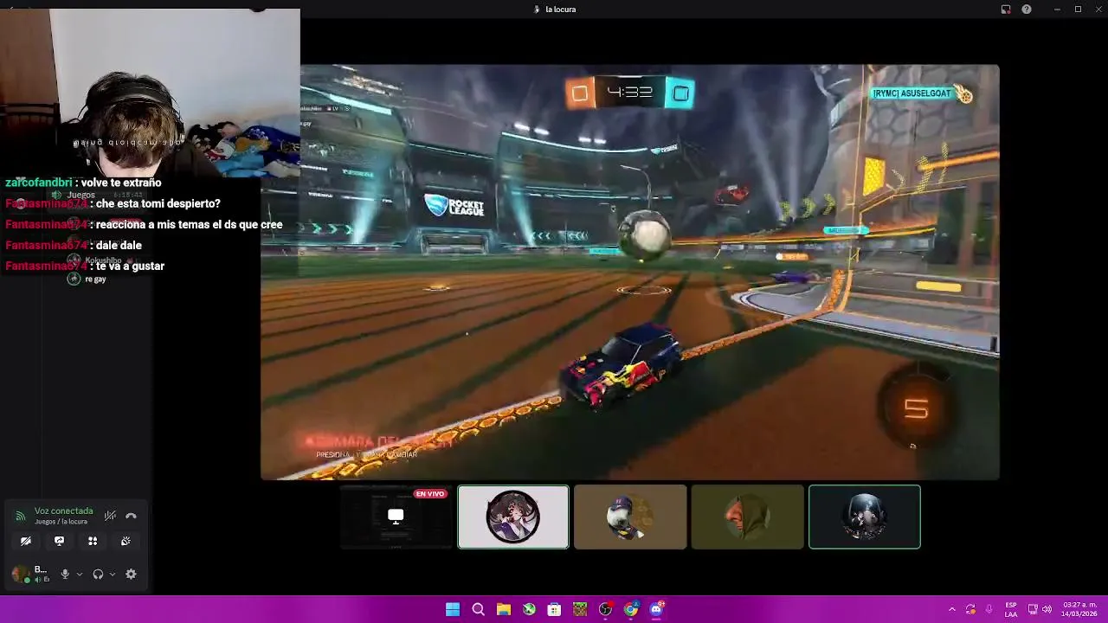Click the sync update tray icon

click(970, 609)
